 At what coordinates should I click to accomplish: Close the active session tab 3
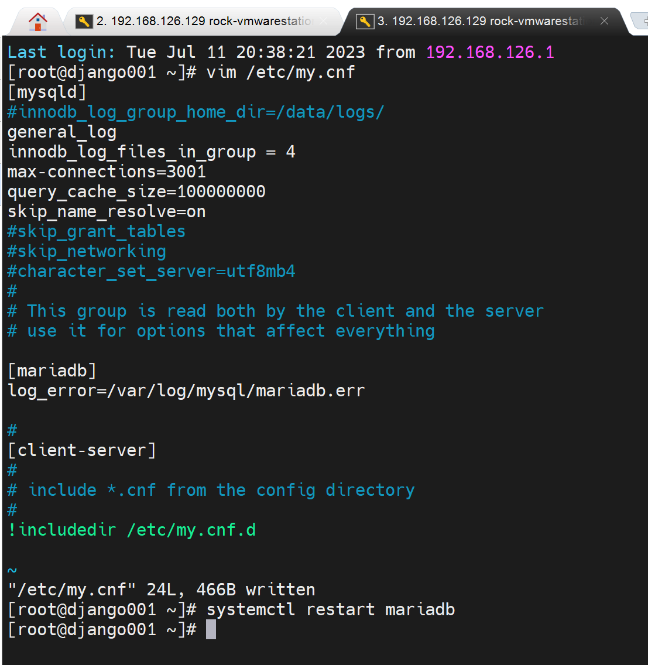605,22
